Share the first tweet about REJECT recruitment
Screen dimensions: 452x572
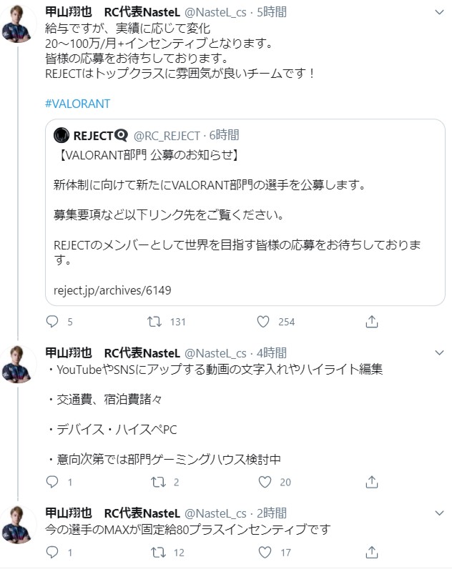tap(371, 322)
